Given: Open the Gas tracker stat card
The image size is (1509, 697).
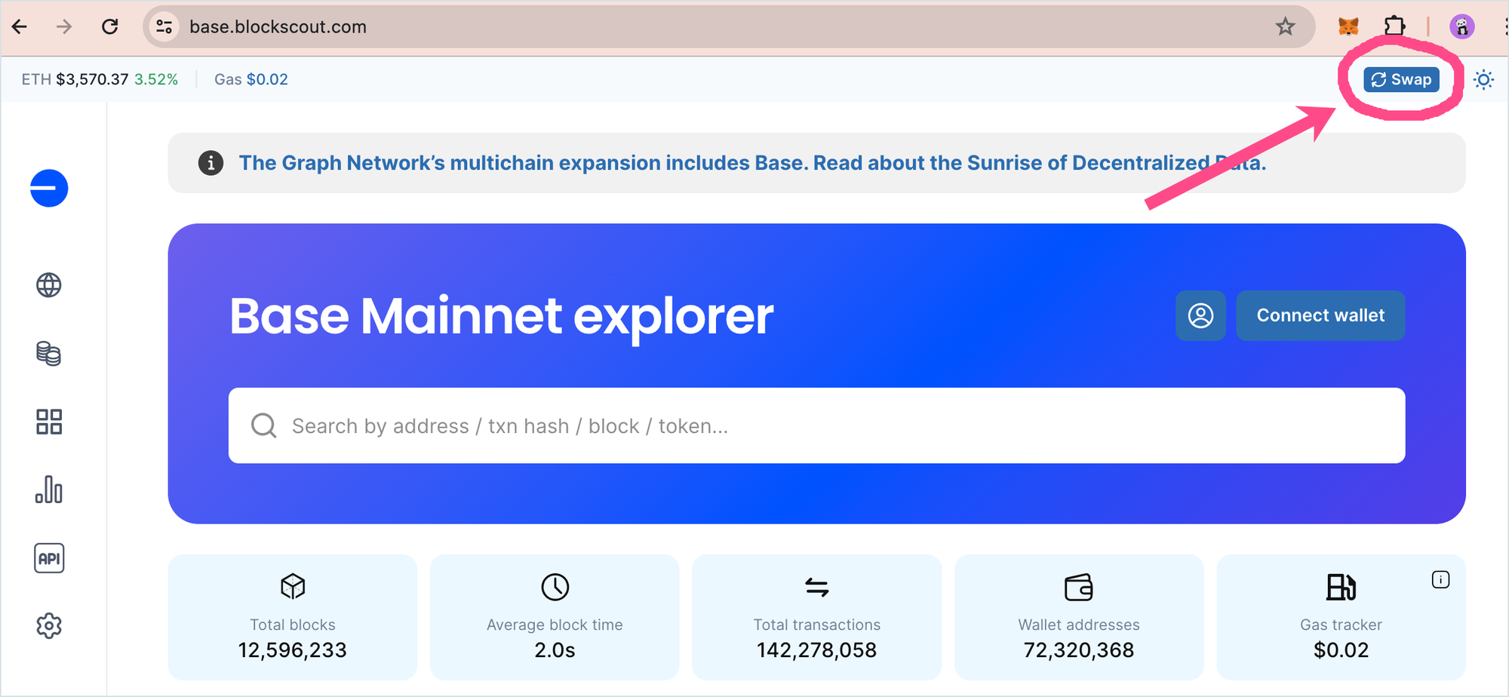Looking at the screenshot, I should [1341, 617].
